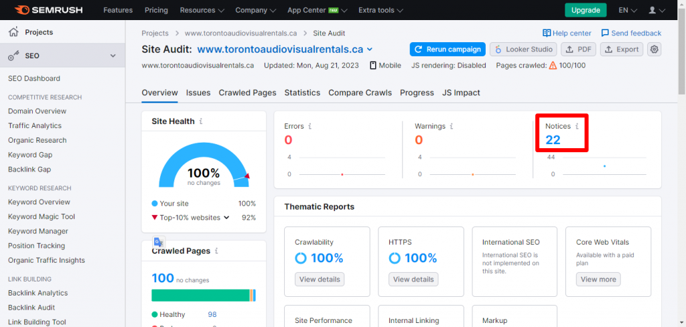Screen dimensions: 686x327
Task: Switch to the Progress tab
Action: (x=417, y=92)
